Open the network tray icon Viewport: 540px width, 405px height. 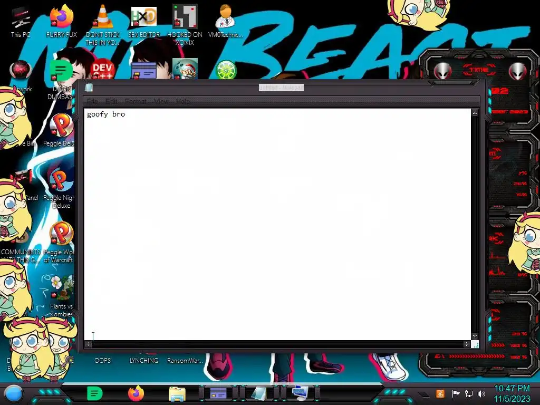coord(468,393)
